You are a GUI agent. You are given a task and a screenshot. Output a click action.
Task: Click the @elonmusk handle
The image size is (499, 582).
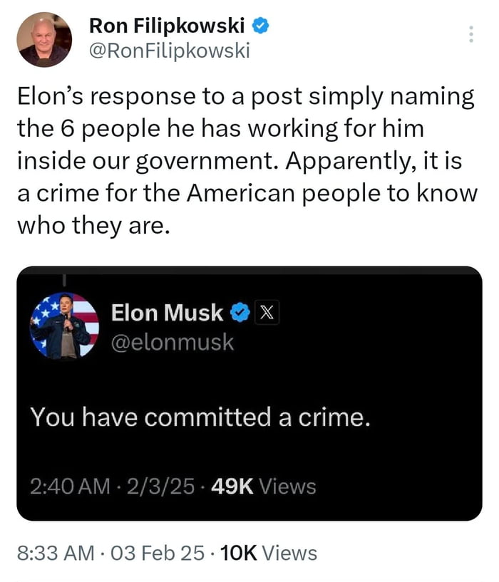point(173,343)
